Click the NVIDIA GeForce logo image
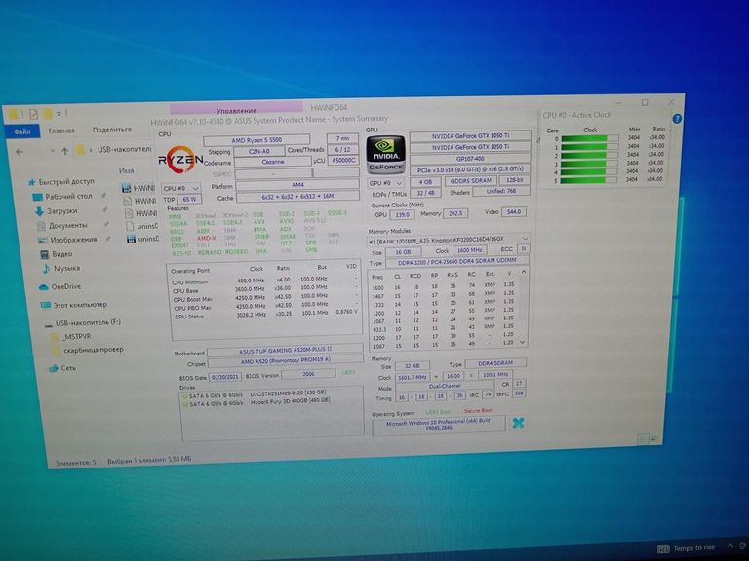The height and width of the screenshot is (561, 749). (385, 155)
